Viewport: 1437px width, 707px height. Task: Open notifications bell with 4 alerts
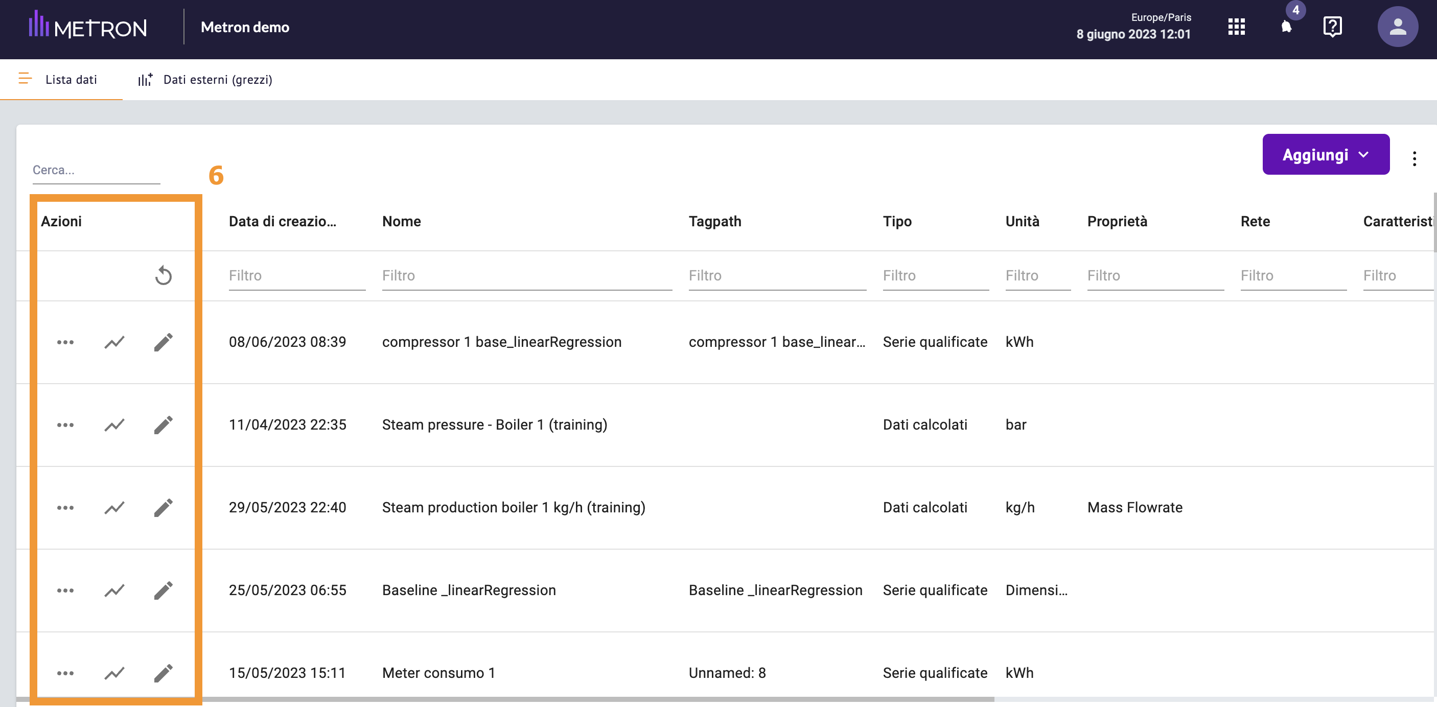pos(1286,27)
